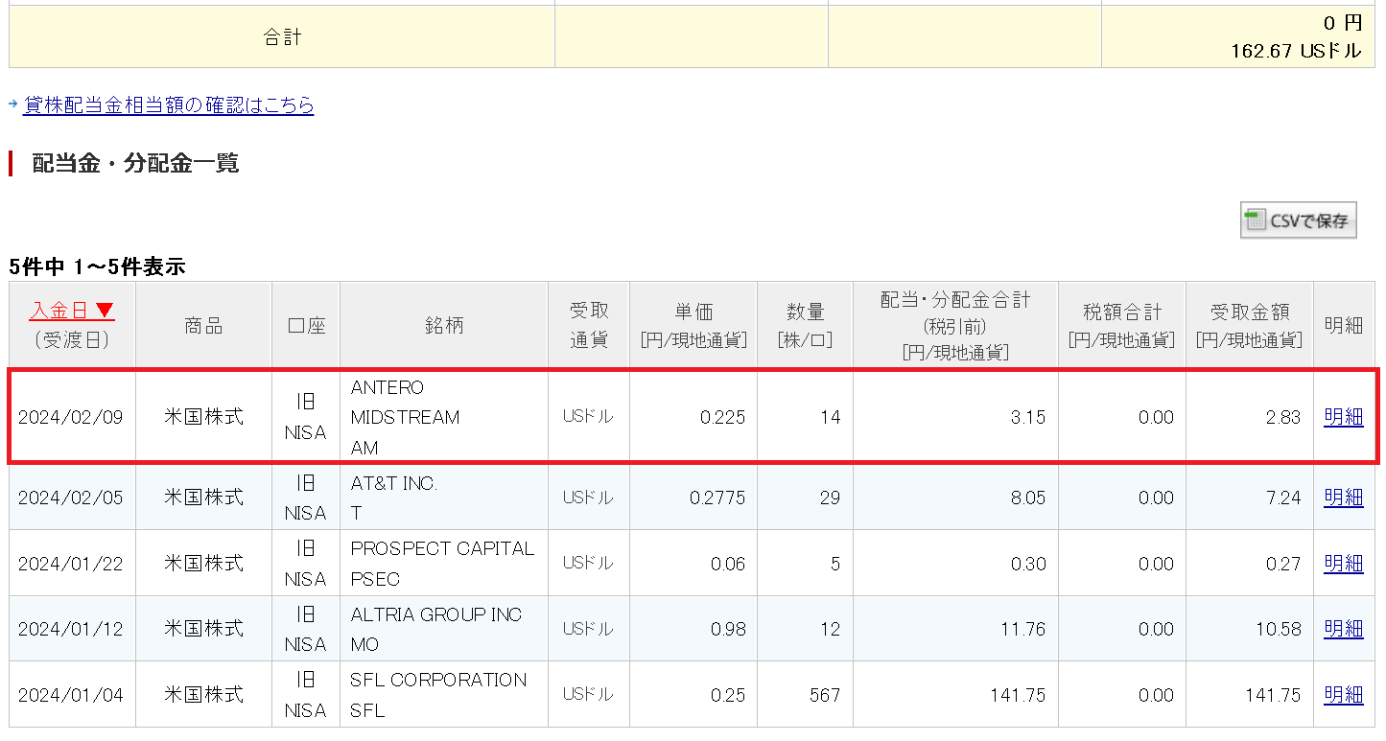1386x741 pixels.
Task: Select the date 2024/02/05 cell
Action: coord(72,498)
